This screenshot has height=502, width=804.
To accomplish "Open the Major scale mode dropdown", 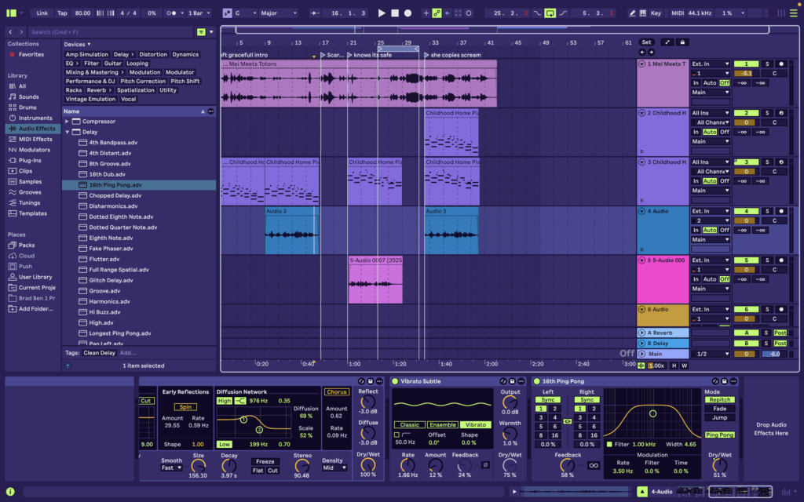I will tap(279, 13).
